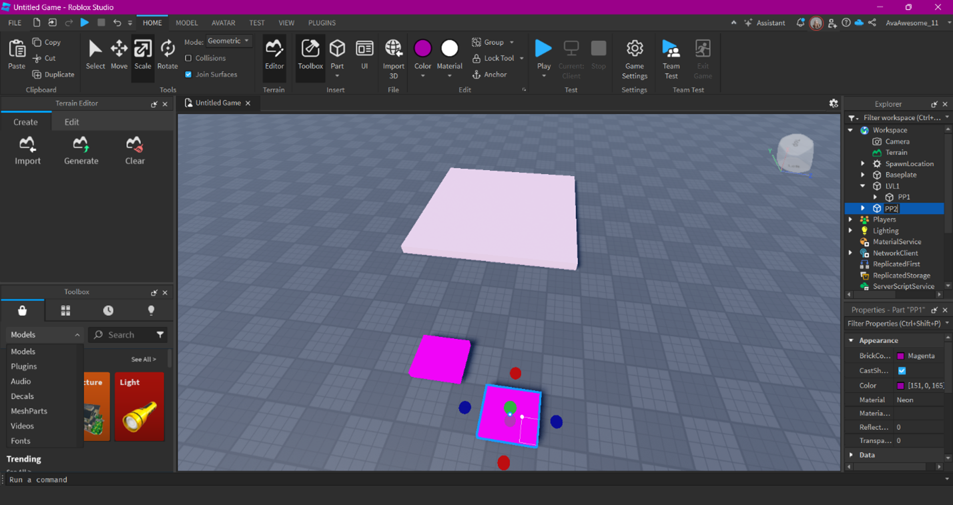
Task: Toggle the Collisions checkbox
Action: [188, 58]
